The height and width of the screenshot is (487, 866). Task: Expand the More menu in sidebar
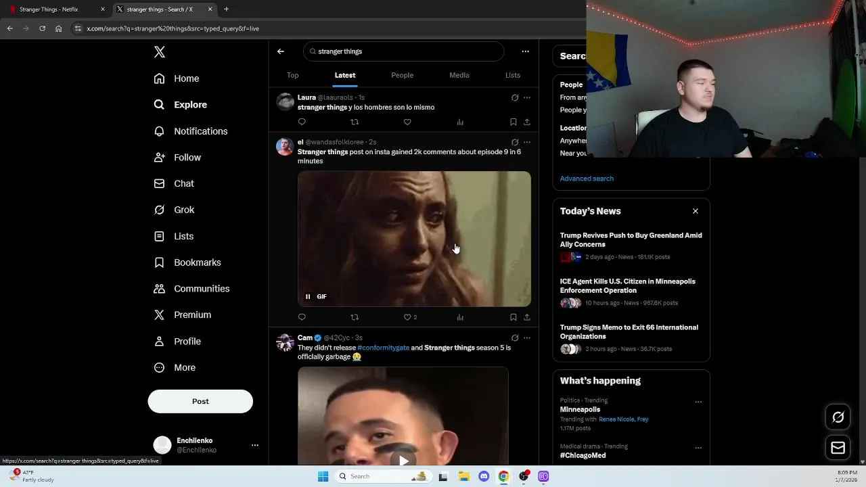coord(175,368)
